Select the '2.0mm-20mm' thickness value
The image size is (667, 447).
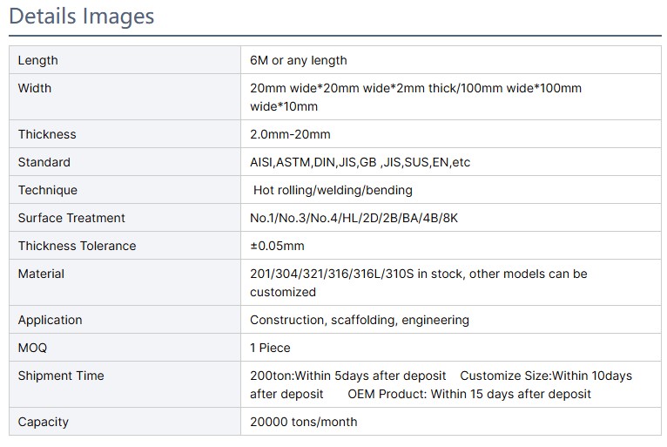pyautogui.click(x=290, y=134)
